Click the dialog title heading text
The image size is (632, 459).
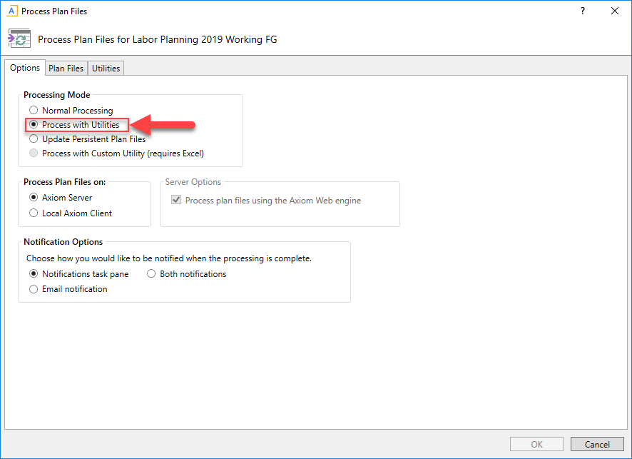coord(157,40)
